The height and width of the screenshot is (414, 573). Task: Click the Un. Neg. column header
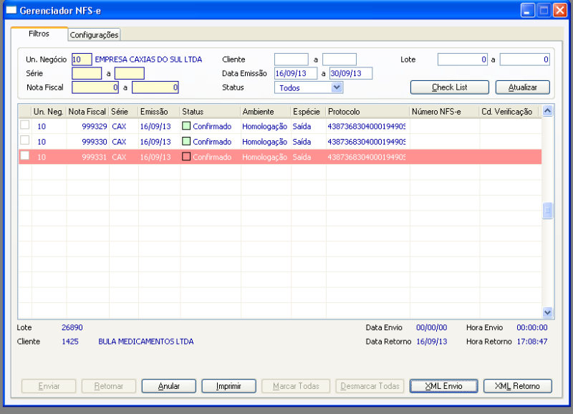pyautogui.click(x=49, y=112)
